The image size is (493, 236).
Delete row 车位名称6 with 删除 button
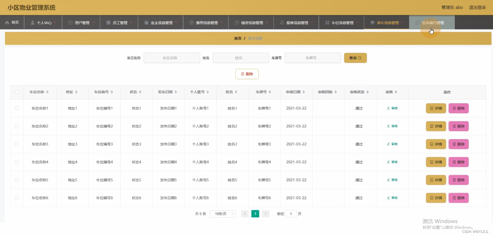point(459,198)
